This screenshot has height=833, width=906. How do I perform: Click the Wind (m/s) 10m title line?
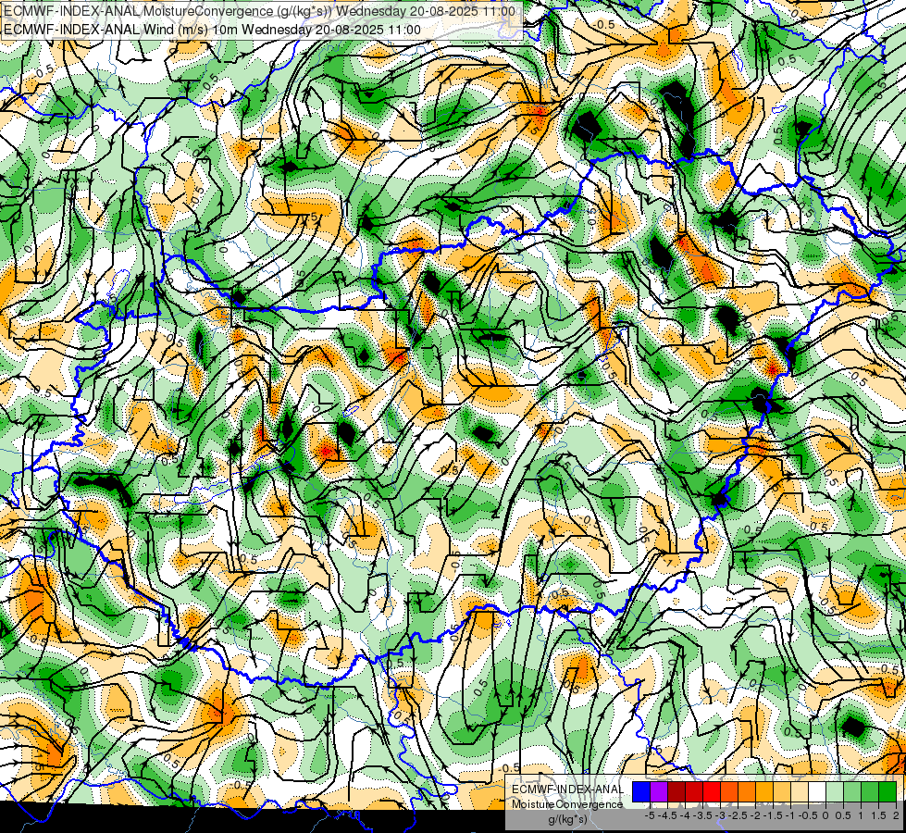pyautogui.click(x=212, y=30)
